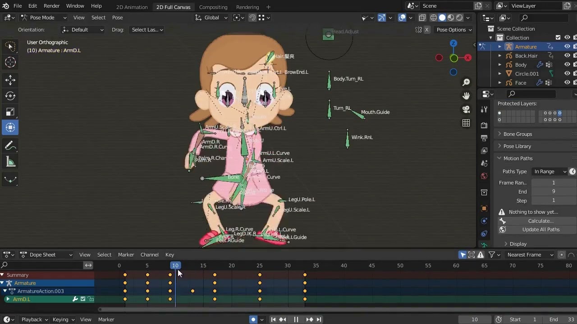Click the pan view hand icon
Image resolution: width=577 pixels, height=324 pixels.
pos(466,96)
